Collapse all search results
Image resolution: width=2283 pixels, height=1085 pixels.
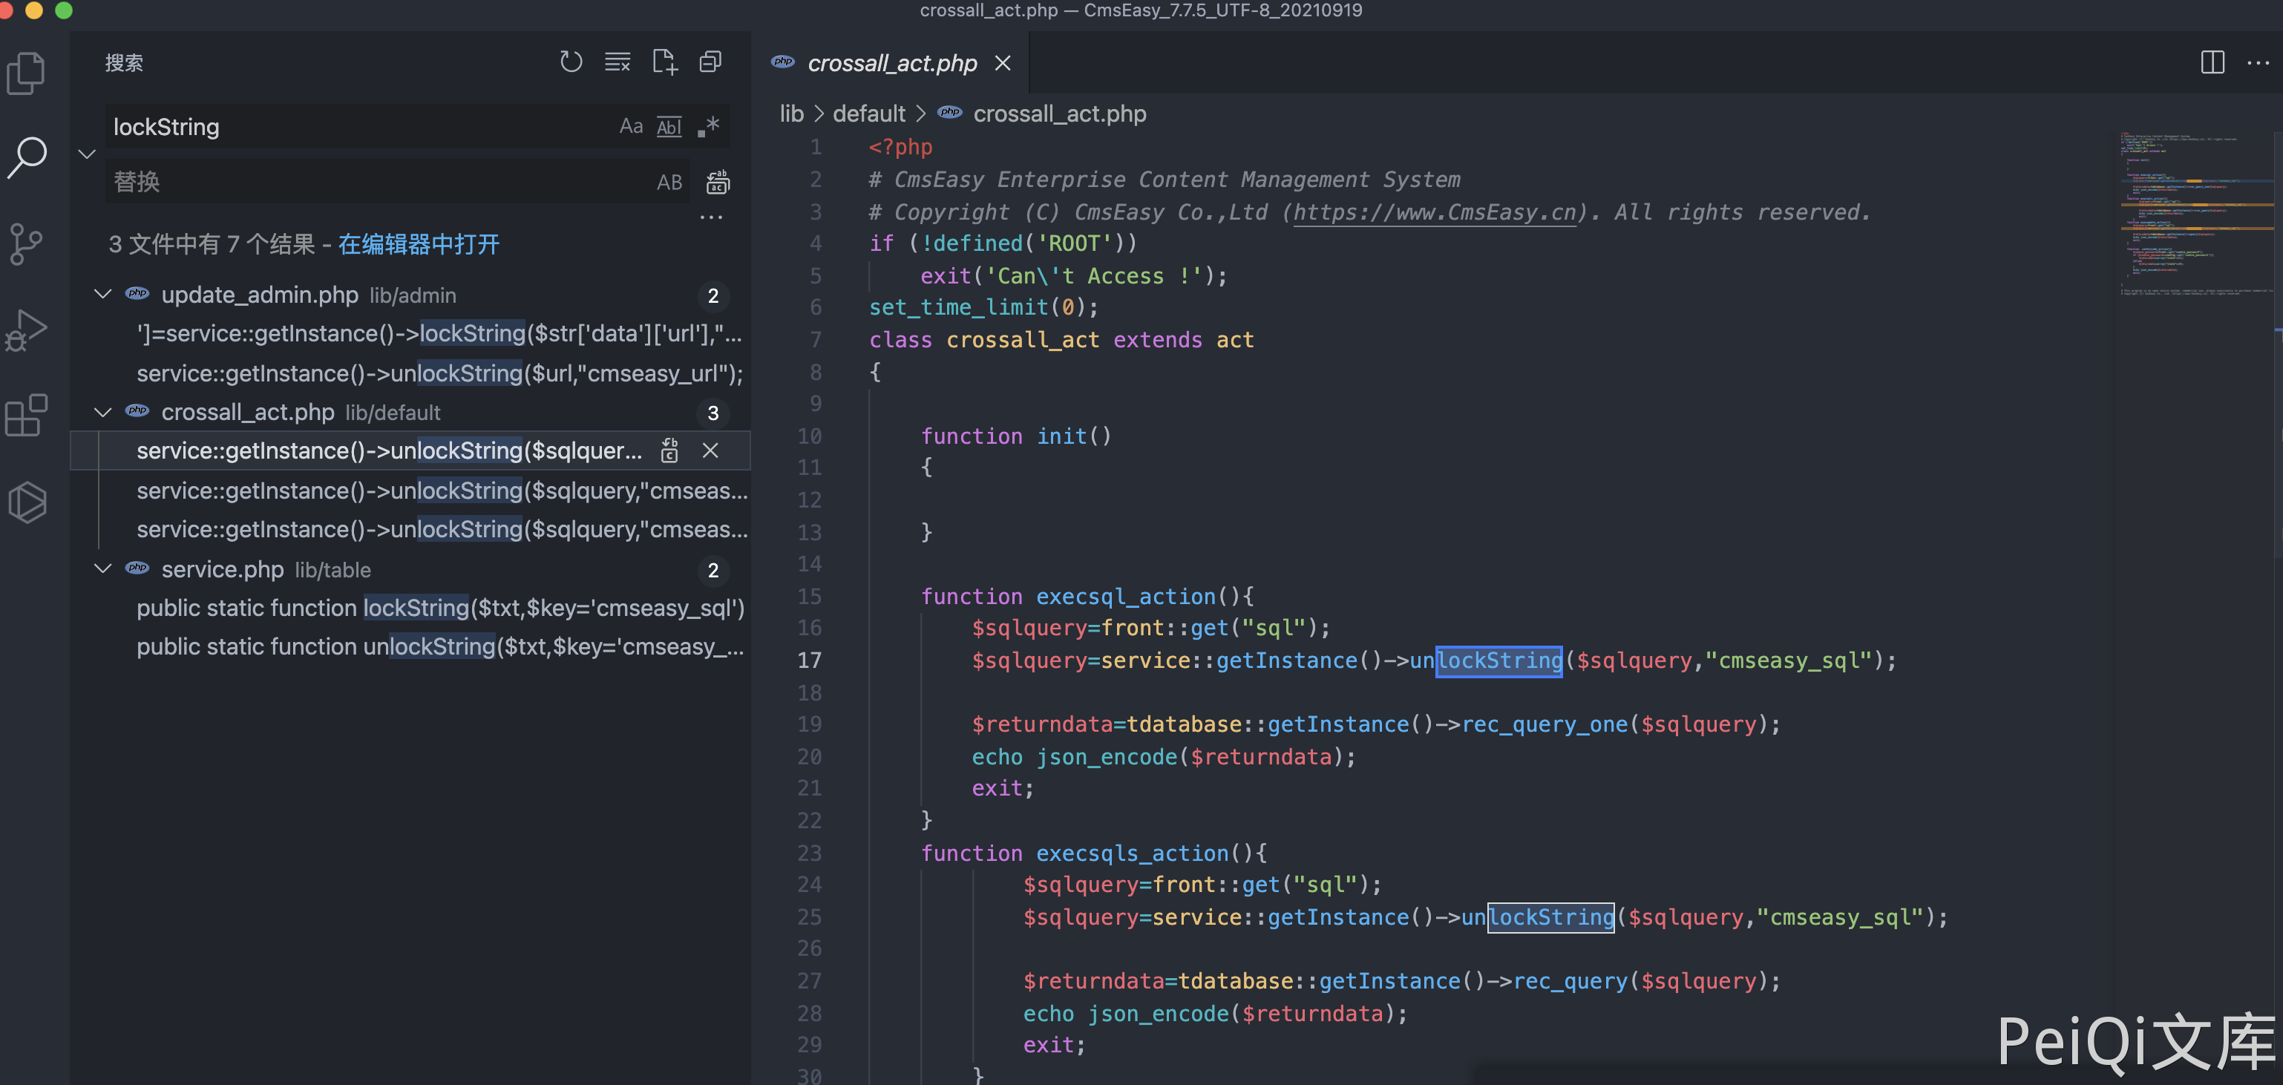[x=710, y=62]
